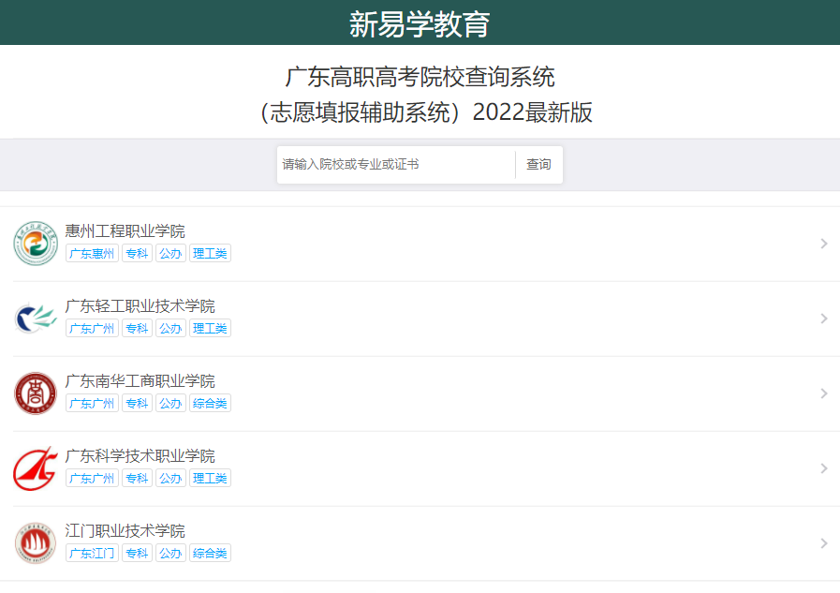Expand details for 广东南华工商职业学院 via chevron
Viewport: 840px width, 593px height.
tap(824, 393)
